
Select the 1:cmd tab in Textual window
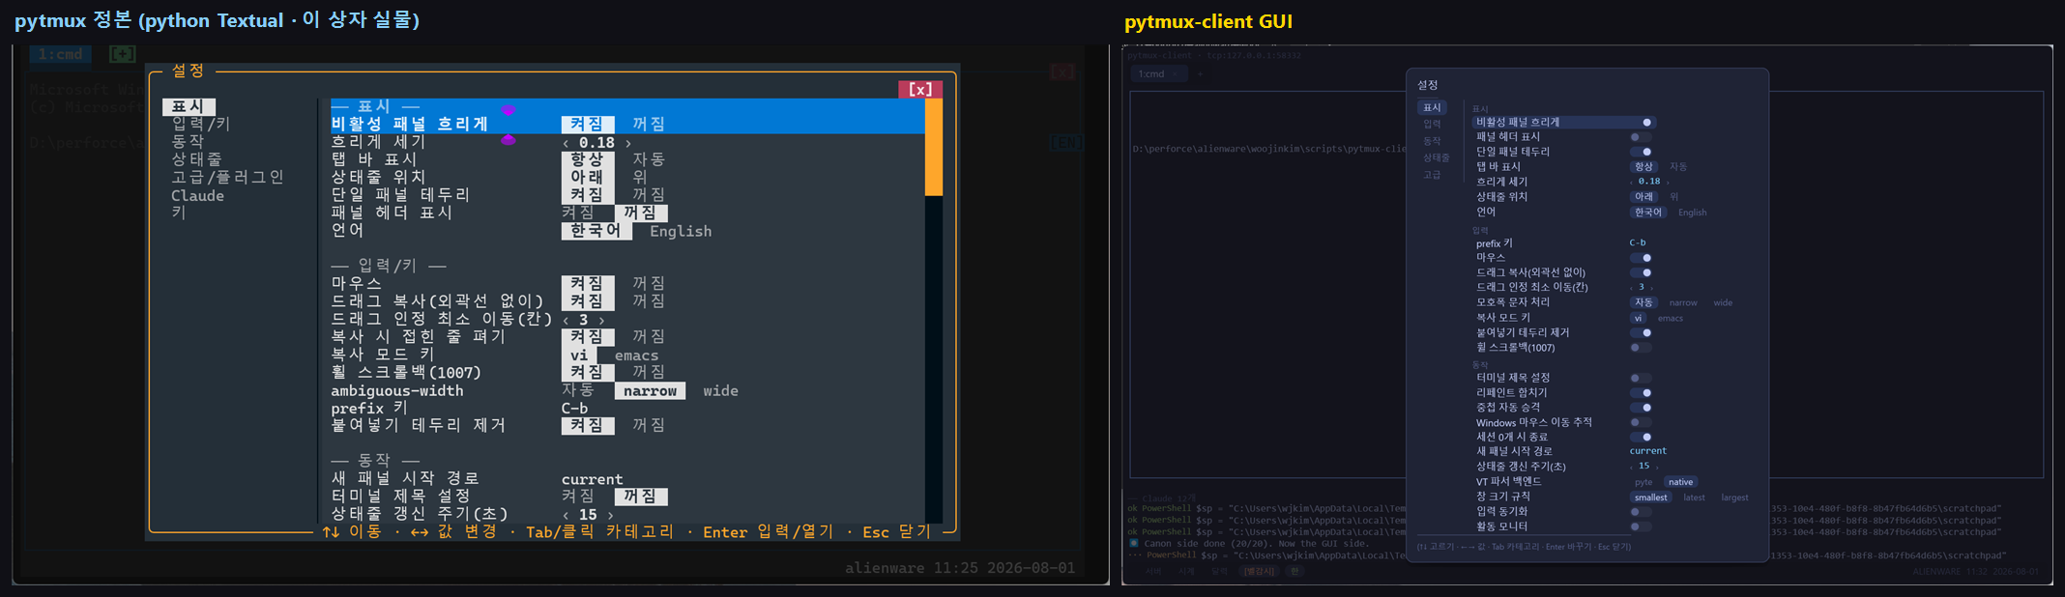tap(60, 54)
